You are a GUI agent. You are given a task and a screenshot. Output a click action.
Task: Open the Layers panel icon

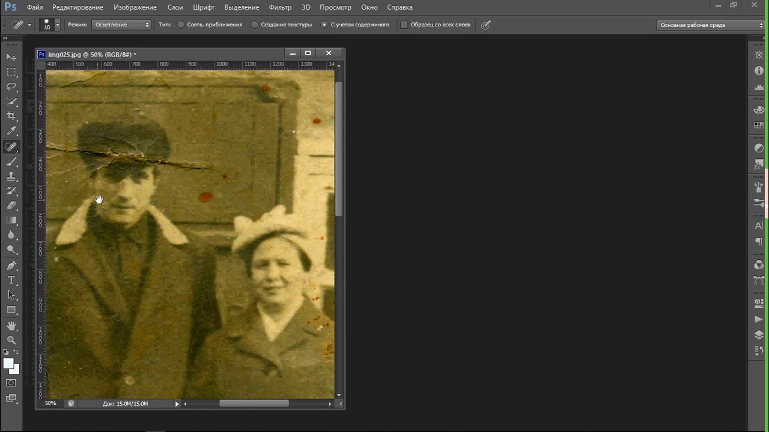(759, 335)
